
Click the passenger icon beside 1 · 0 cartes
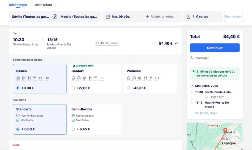click(x=188, y=17)
